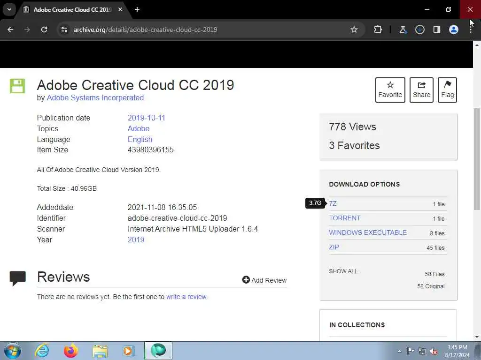Expand WINDOWS EXECUTABLE download option
The width and height of the screenshot is (481, 360).
[368, 232]
